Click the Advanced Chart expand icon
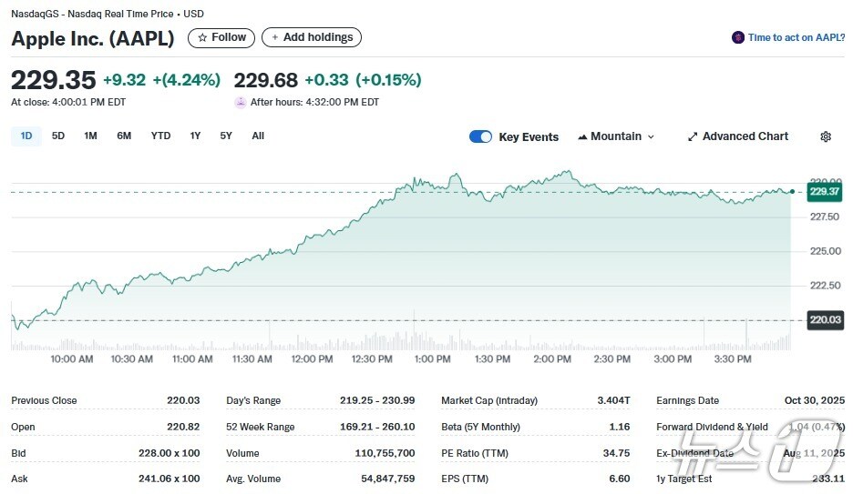853x494 pixels. pyautogui.click(x=693, y=136)
